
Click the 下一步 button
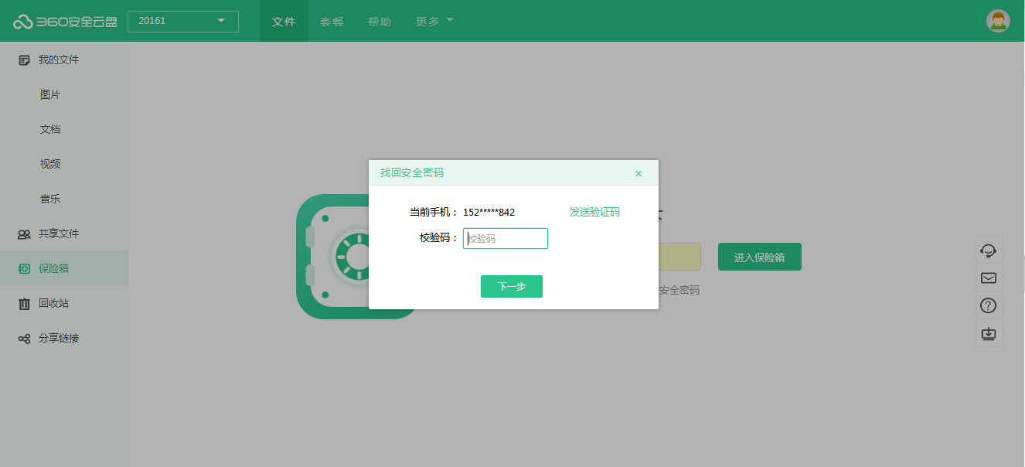click(x=512, y=286)
